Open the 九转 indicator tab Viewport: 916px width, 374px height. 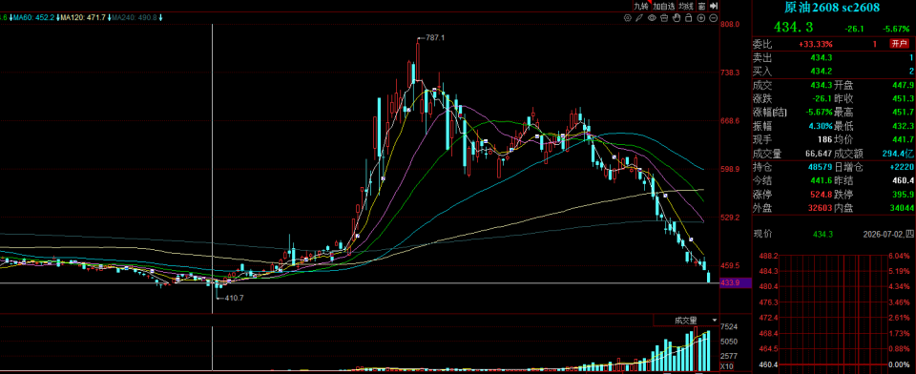642,6
